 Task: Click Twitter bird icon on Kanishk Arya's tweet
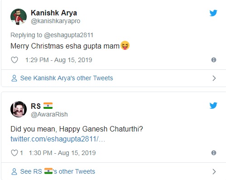(x=213, y=13)
